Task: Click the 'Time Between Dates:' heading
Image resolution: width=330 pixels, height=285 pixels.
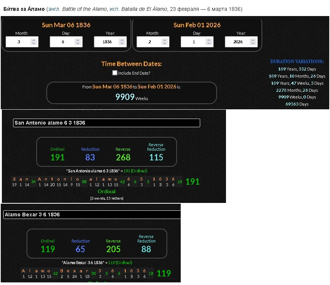Action: (132, 64)
